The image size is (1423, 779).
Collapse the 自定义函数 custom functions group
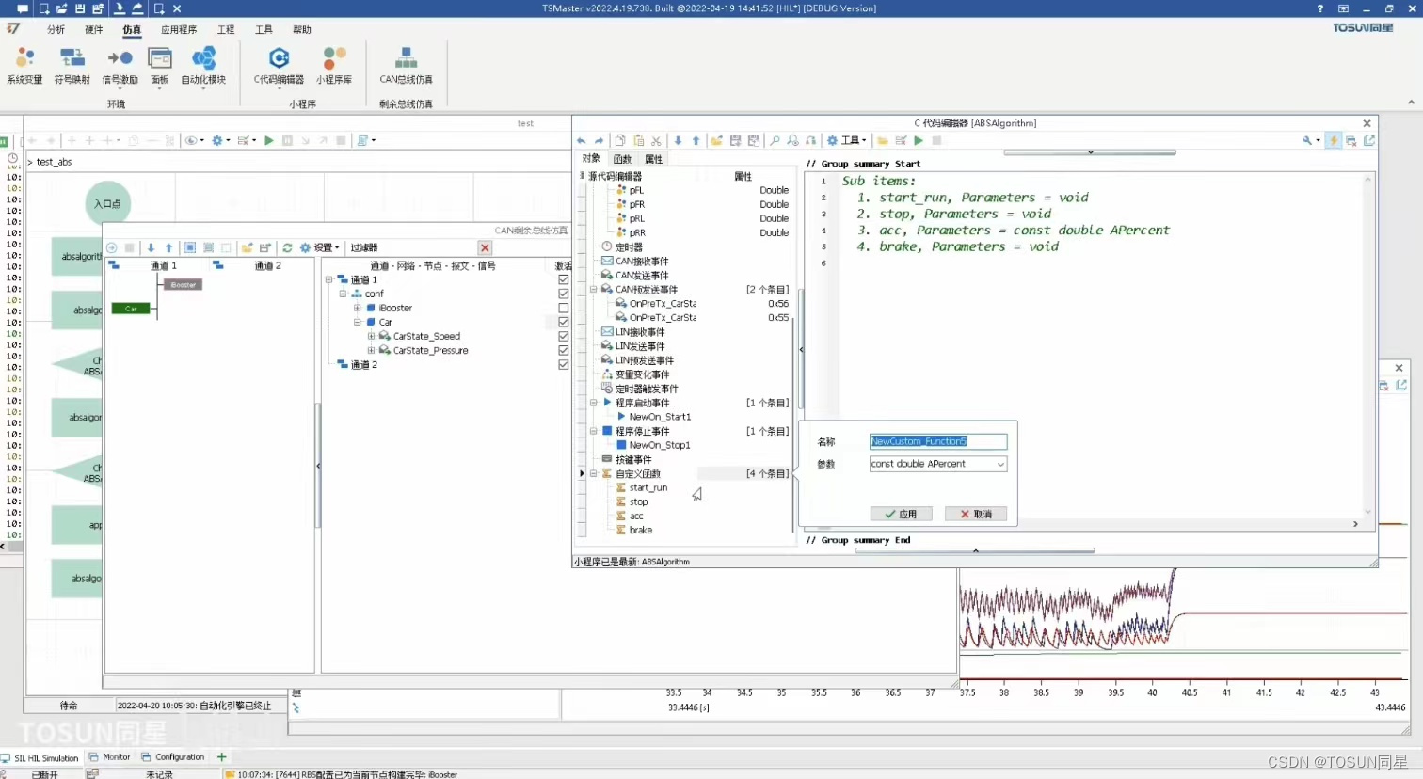coord(594,473)
